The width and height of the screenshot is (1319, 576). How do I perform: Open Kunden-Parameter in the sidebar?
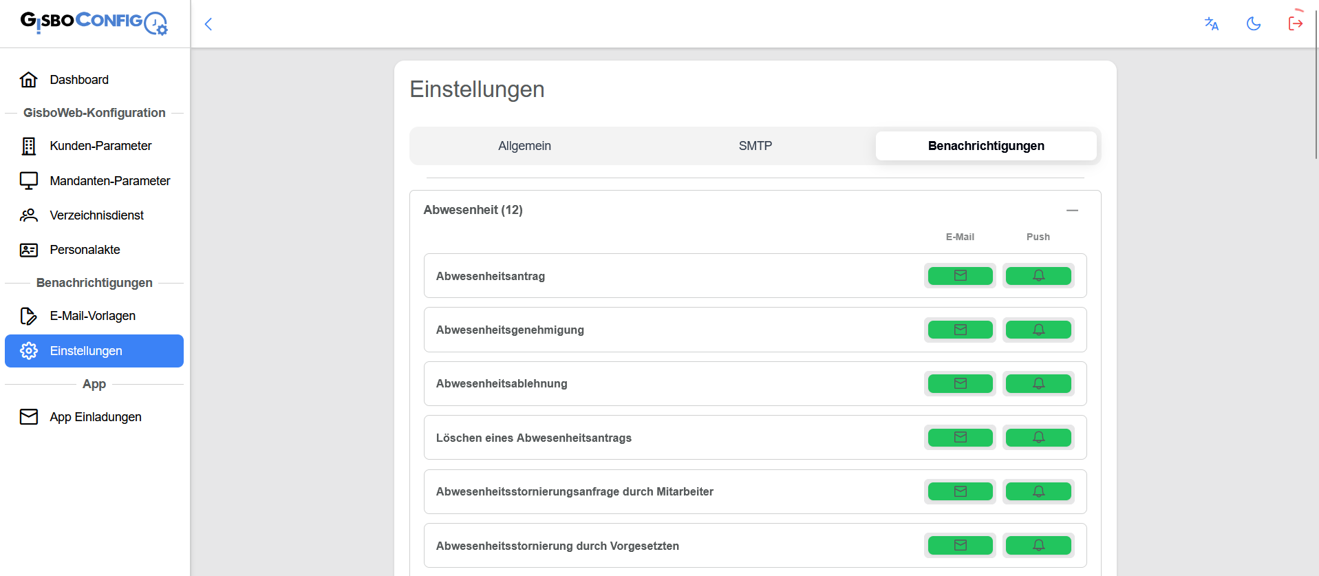[94, 146]
